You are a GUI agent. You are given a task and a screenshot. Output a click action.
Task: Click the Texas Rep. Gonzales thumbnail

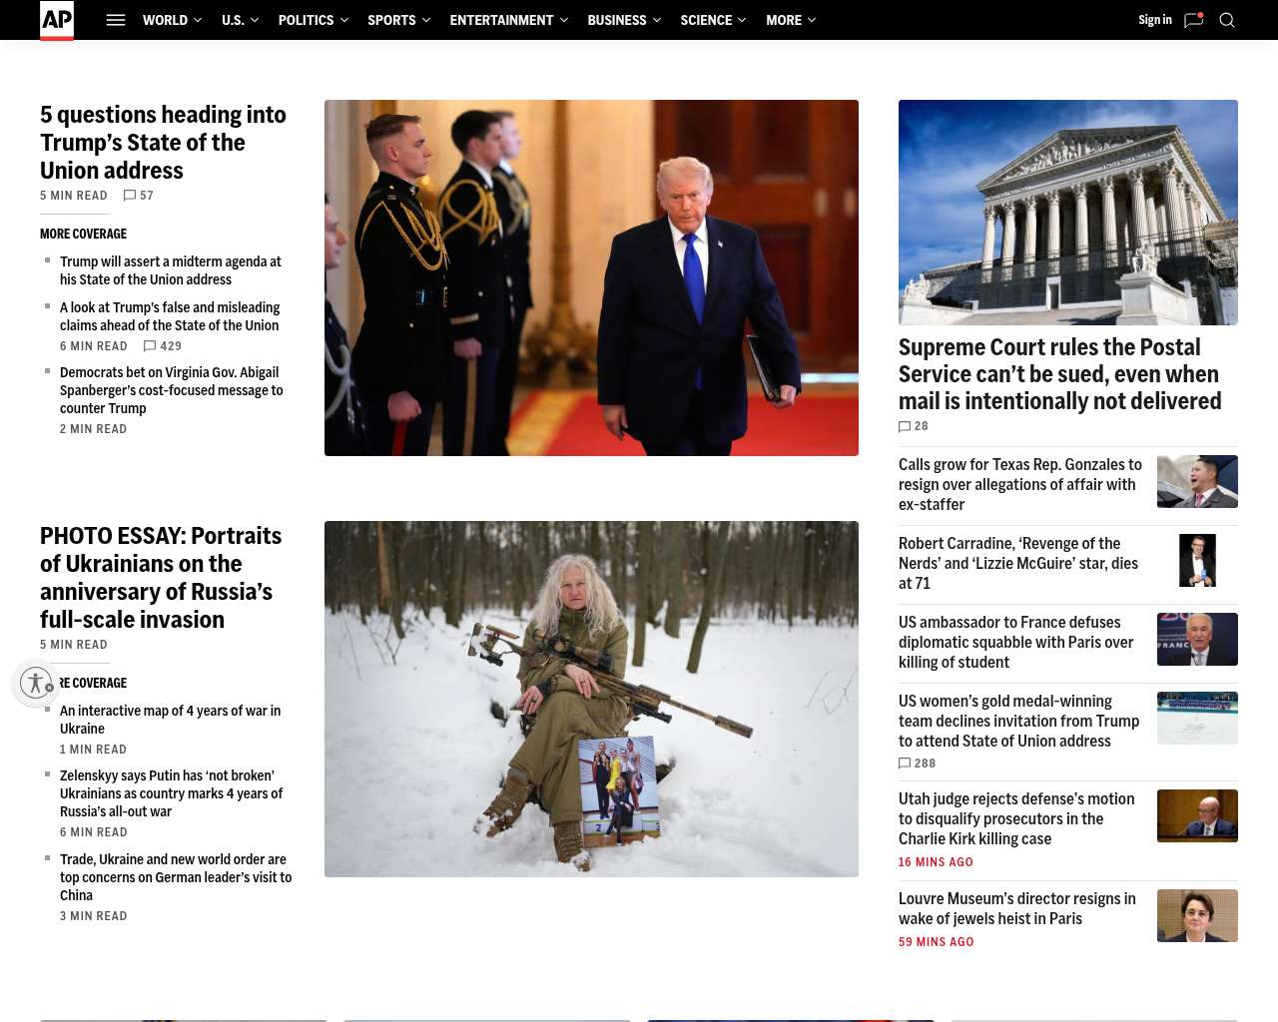click(1197, 481)
